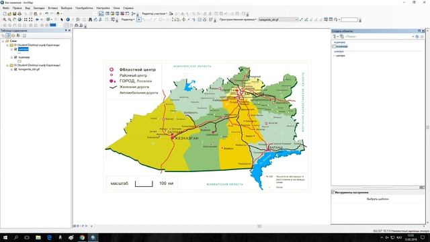Save the map document

click(15, 13)
